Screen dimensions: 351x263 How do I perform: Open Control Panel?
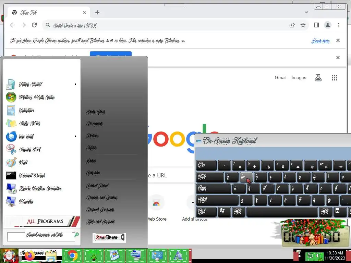(97, 186)
